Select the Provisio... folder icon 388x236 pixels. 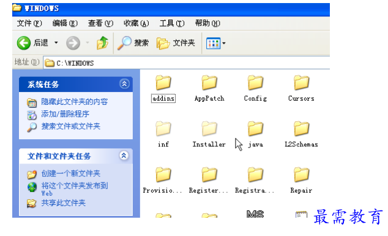pos(163,174)
